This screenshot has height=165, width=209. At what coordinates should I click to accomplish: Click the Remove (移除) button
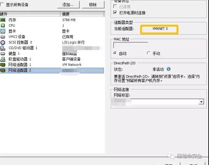coord(93,5)
